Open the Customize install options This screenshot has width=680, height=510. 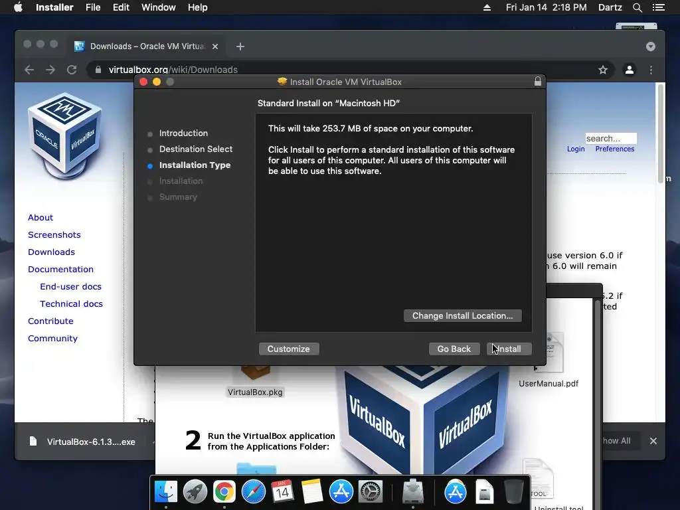click(x=289, y=349)
